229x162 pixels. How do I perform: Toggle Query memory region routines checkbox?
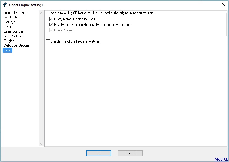pos(51,19)
